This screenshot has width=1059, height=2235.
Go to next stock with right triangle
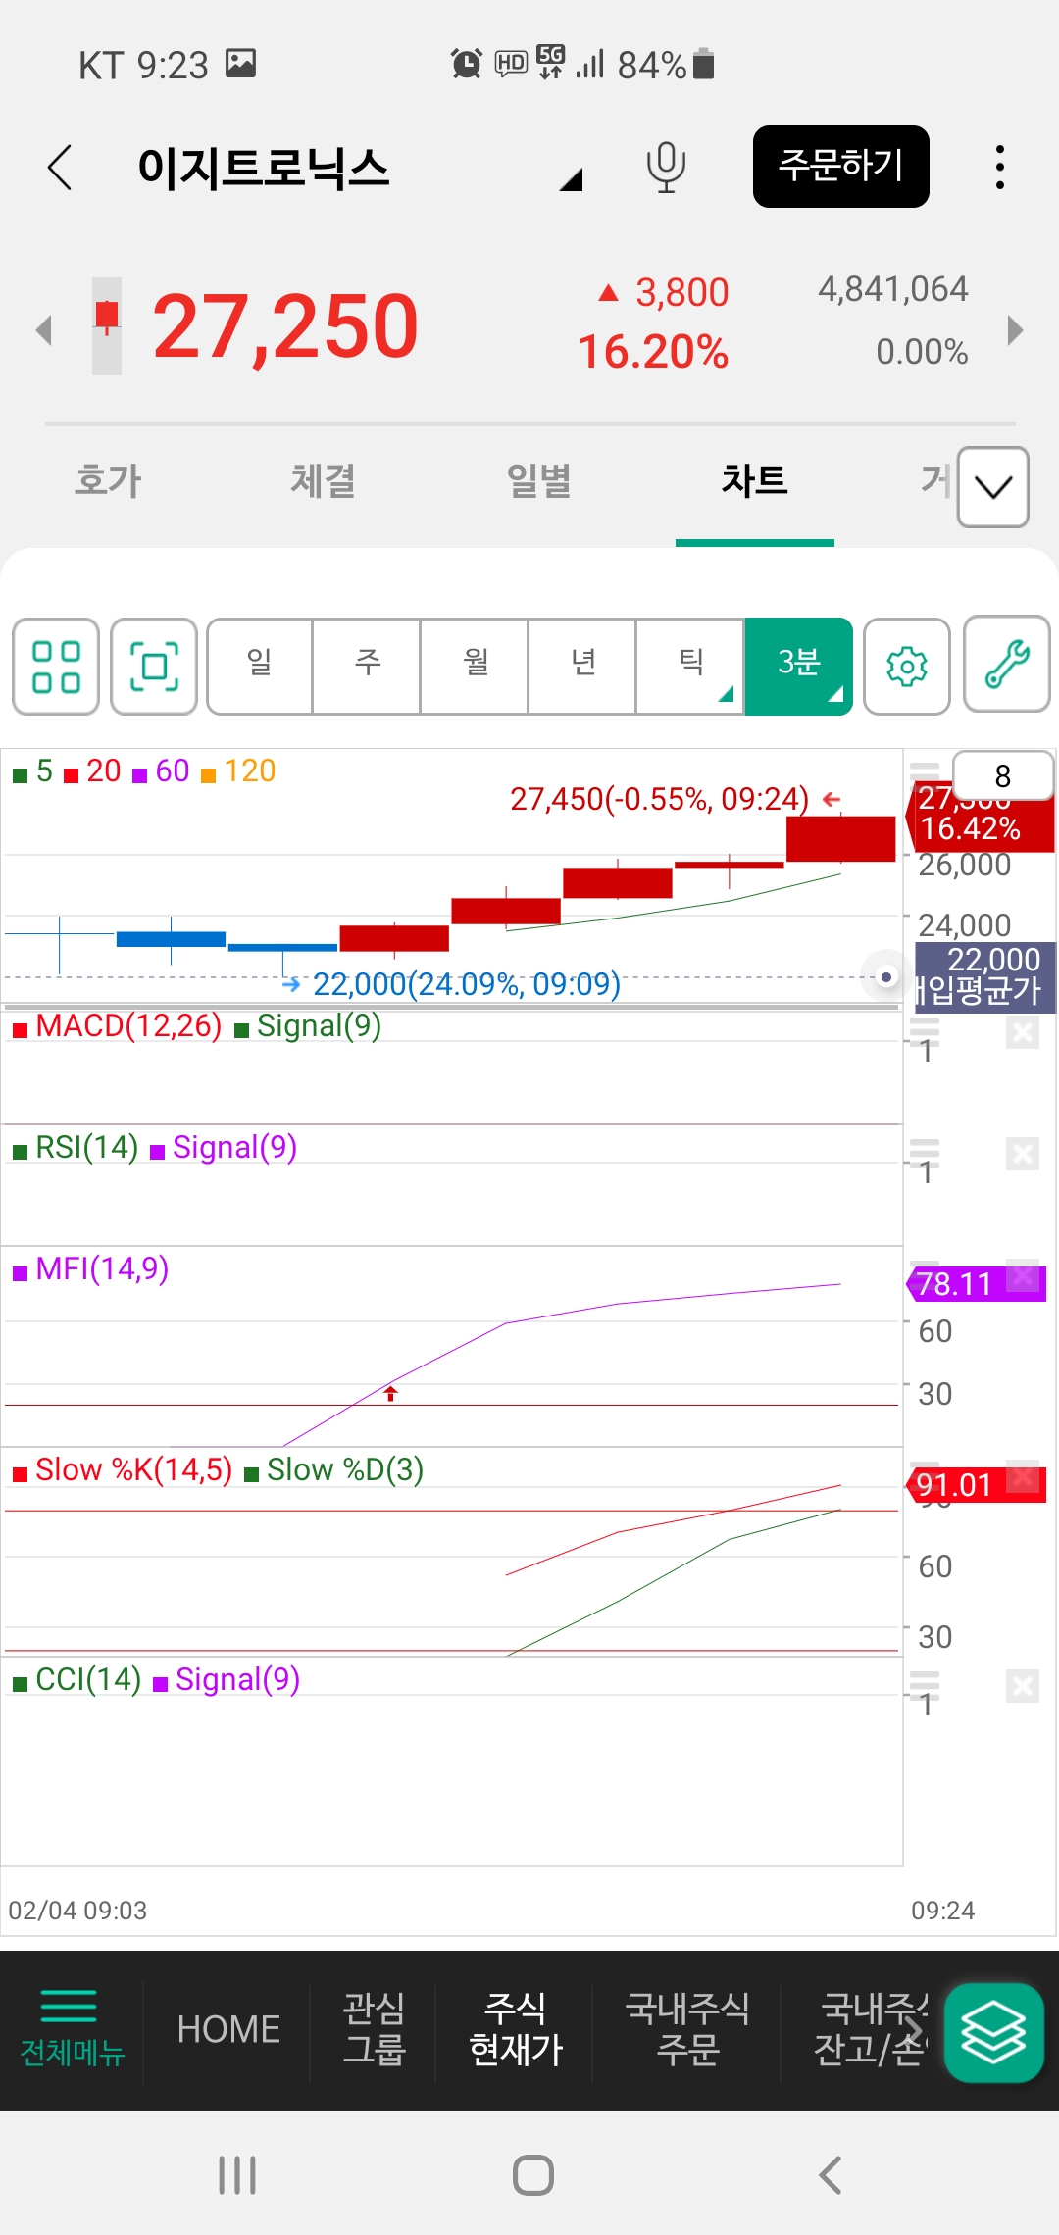[1015, 329]
